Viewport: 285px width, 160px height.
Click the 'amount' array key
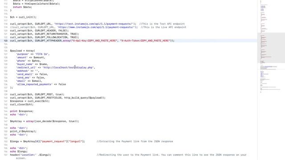[x=22, y=57]
